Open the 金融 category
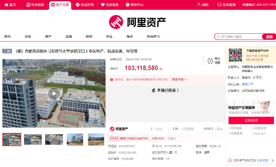Viewport: 276px width, 167px height. click(68, 36)
